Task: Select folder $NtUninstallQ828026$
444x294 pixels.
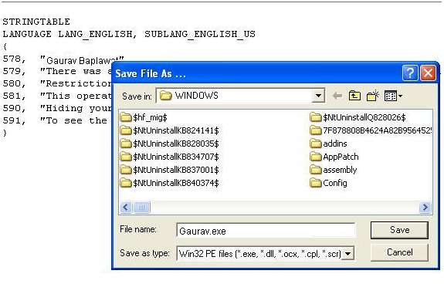Action: click(358, 117)
